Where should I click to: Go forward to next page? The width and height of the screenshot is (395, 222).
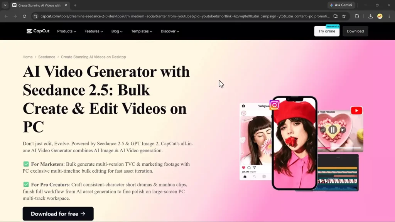(x=15, y=16)
